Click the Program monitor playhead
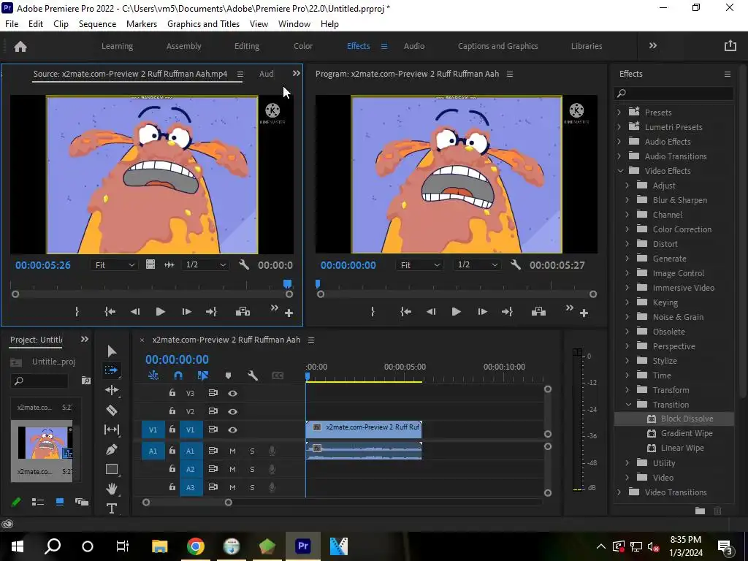The height and width of the screenshot is (561, 748). click(x=318, y=284)
